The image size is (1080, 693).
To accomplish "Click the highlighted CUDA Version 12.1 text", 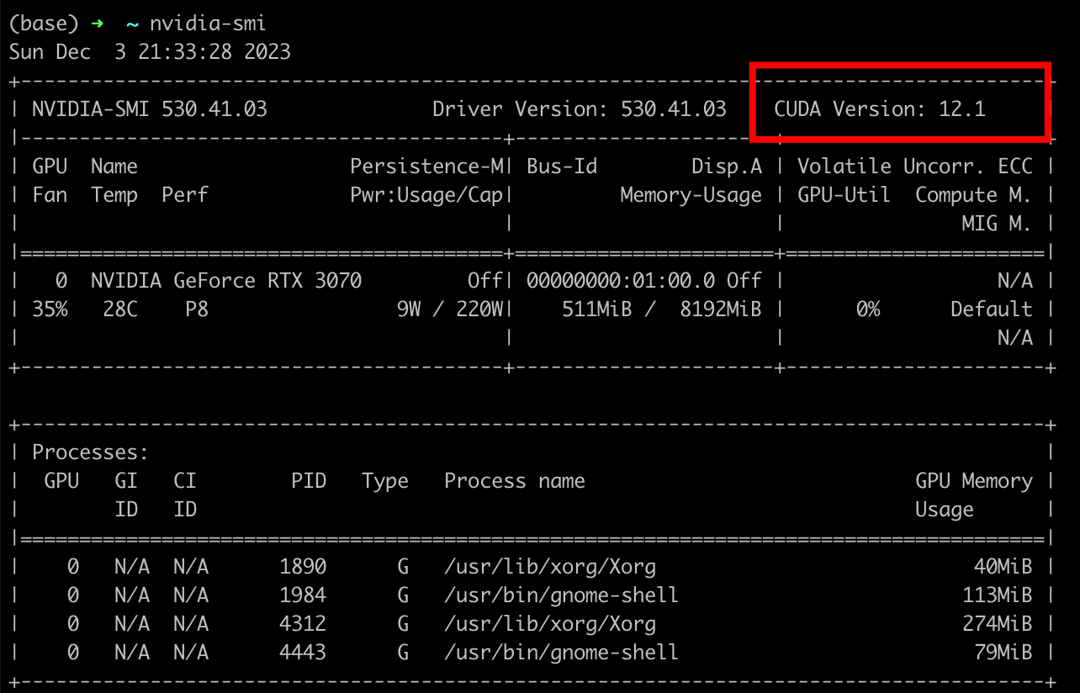I will (x=879, y=109).
